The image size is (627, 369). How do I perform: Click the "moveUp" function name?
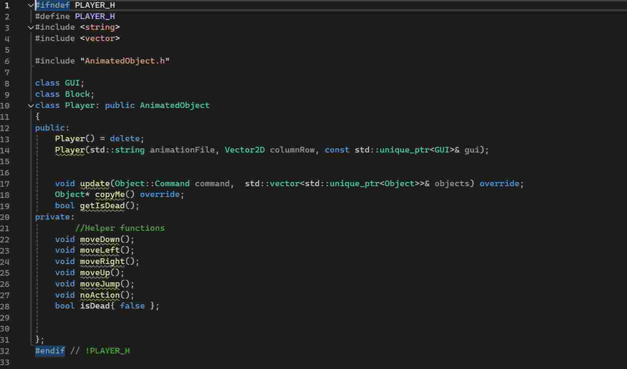tap(95, 273)
